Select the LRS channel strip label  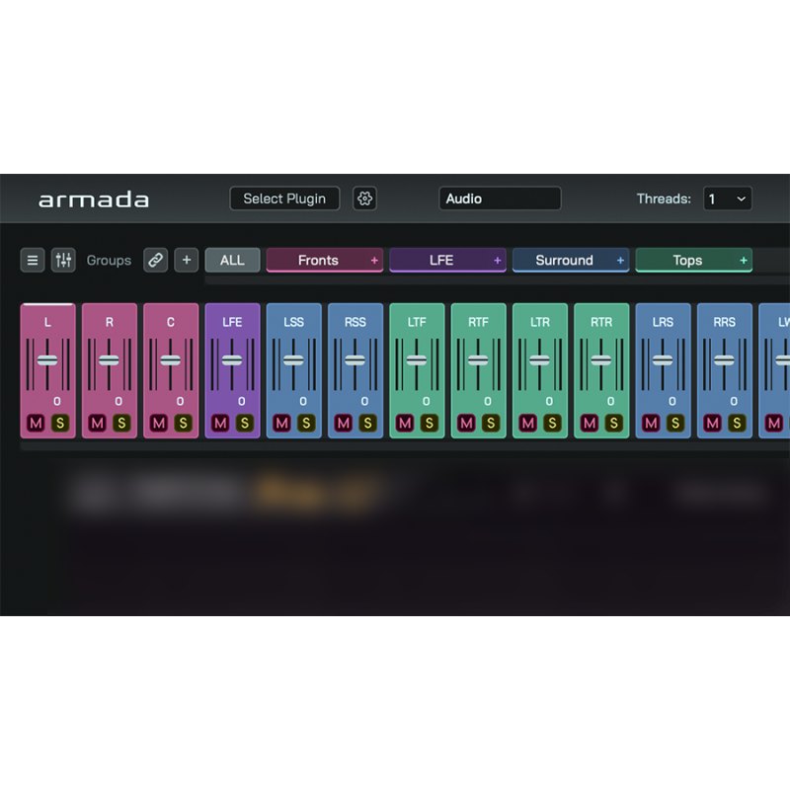coord(663,322)
